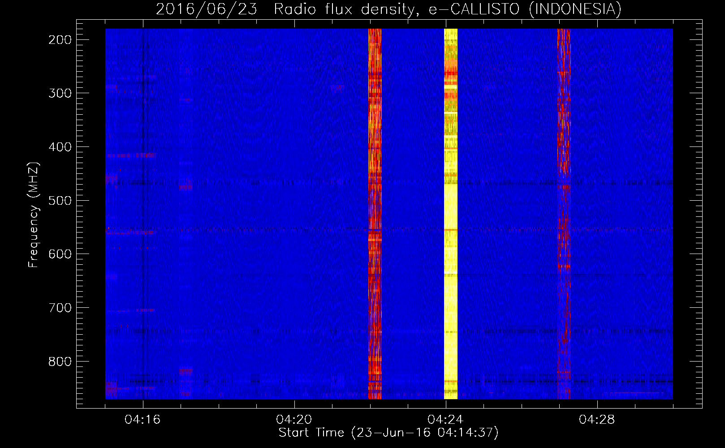Image resolution: width=725 pixels, height=448 pixels.
Task: Click the red burst band near 04:27
Action: [x=564, y=214]
